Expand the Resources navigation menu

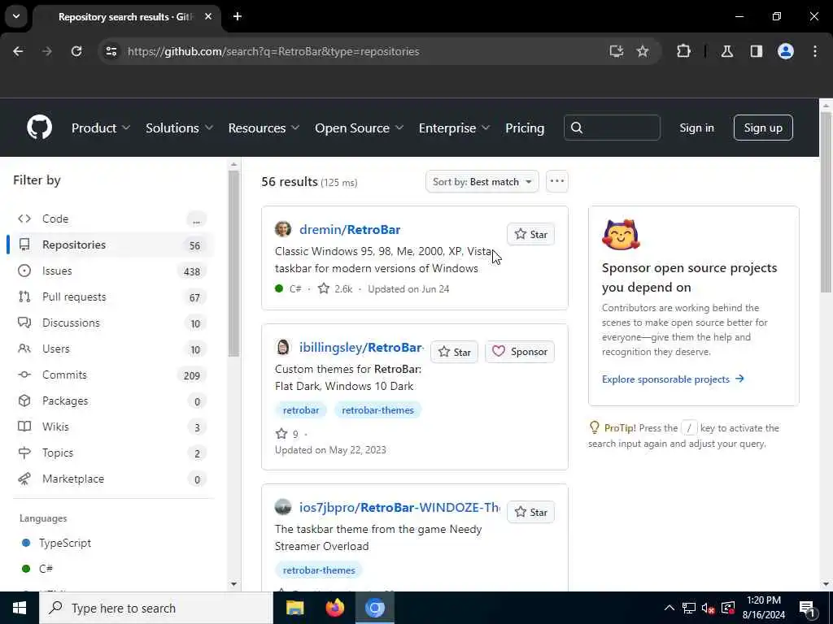264,128
